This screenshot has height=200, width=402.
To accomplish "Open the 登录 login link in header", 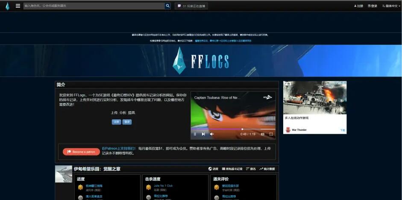I will coord(373,6).
